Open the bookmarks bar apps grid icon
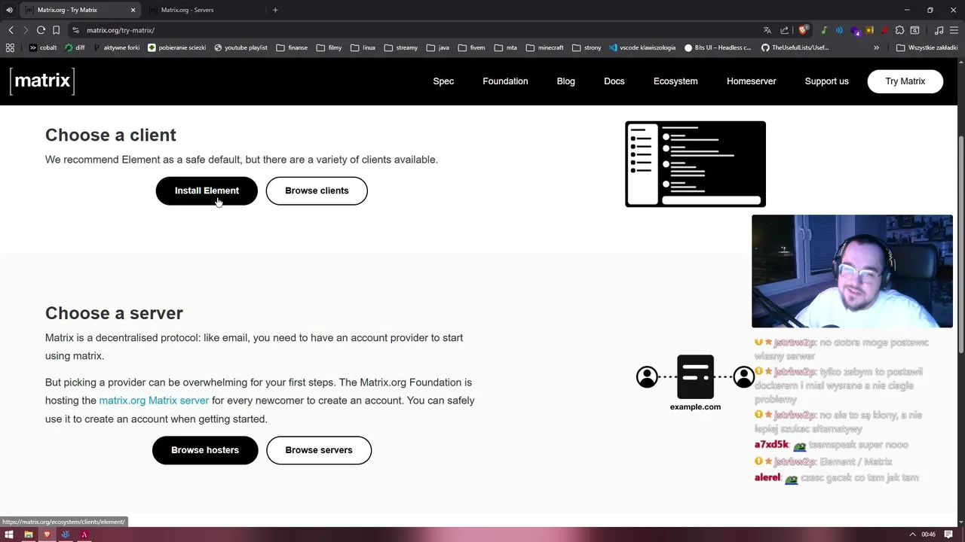 10,47
